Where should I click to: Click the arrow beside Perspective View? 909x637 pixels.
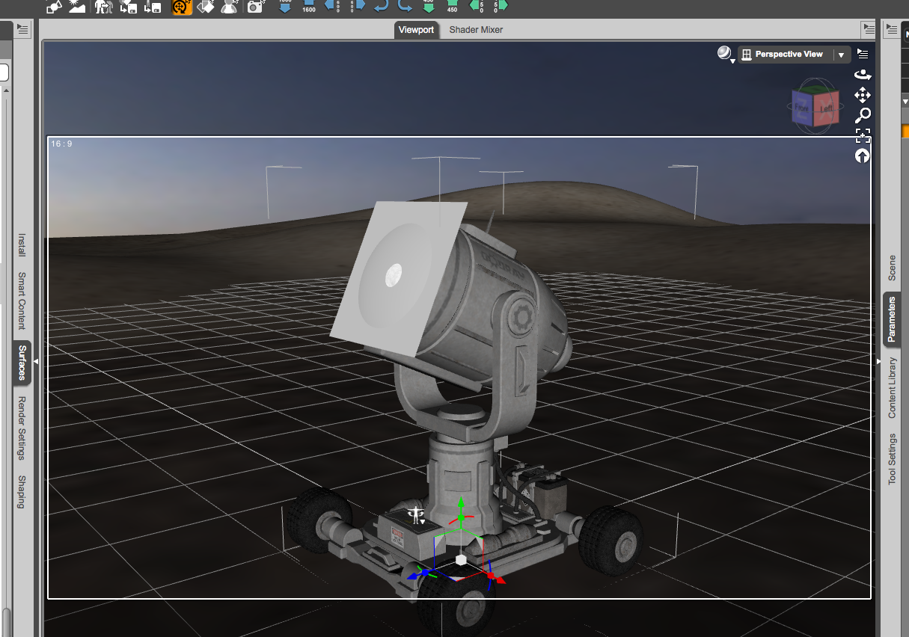(842, 55)
